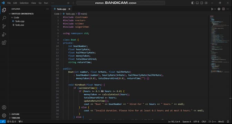This screenshot has height=124, width=232.
Task: Close the Tasks.cpp editor tab
Action: click(69, 9)
